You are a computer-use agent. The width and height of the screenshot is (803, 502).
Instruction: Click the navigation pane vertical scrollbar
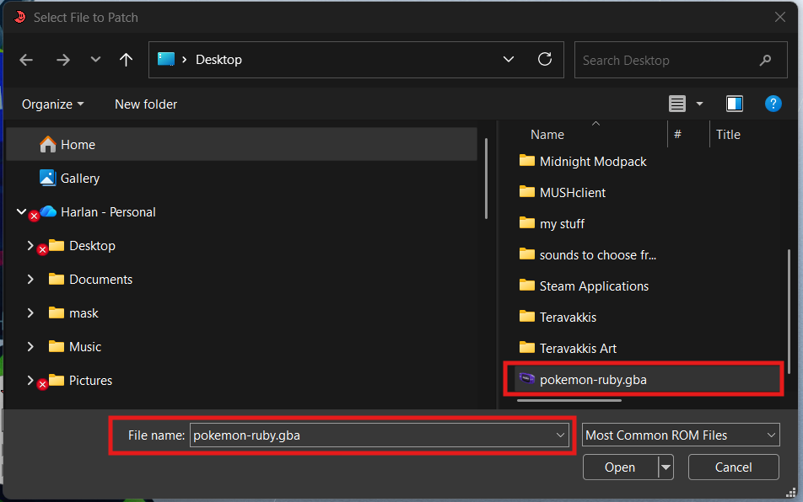pyautogui.click(x=486, y=179)
